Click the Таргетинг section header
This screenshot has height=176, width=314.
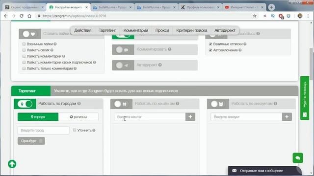click(31, 91)
